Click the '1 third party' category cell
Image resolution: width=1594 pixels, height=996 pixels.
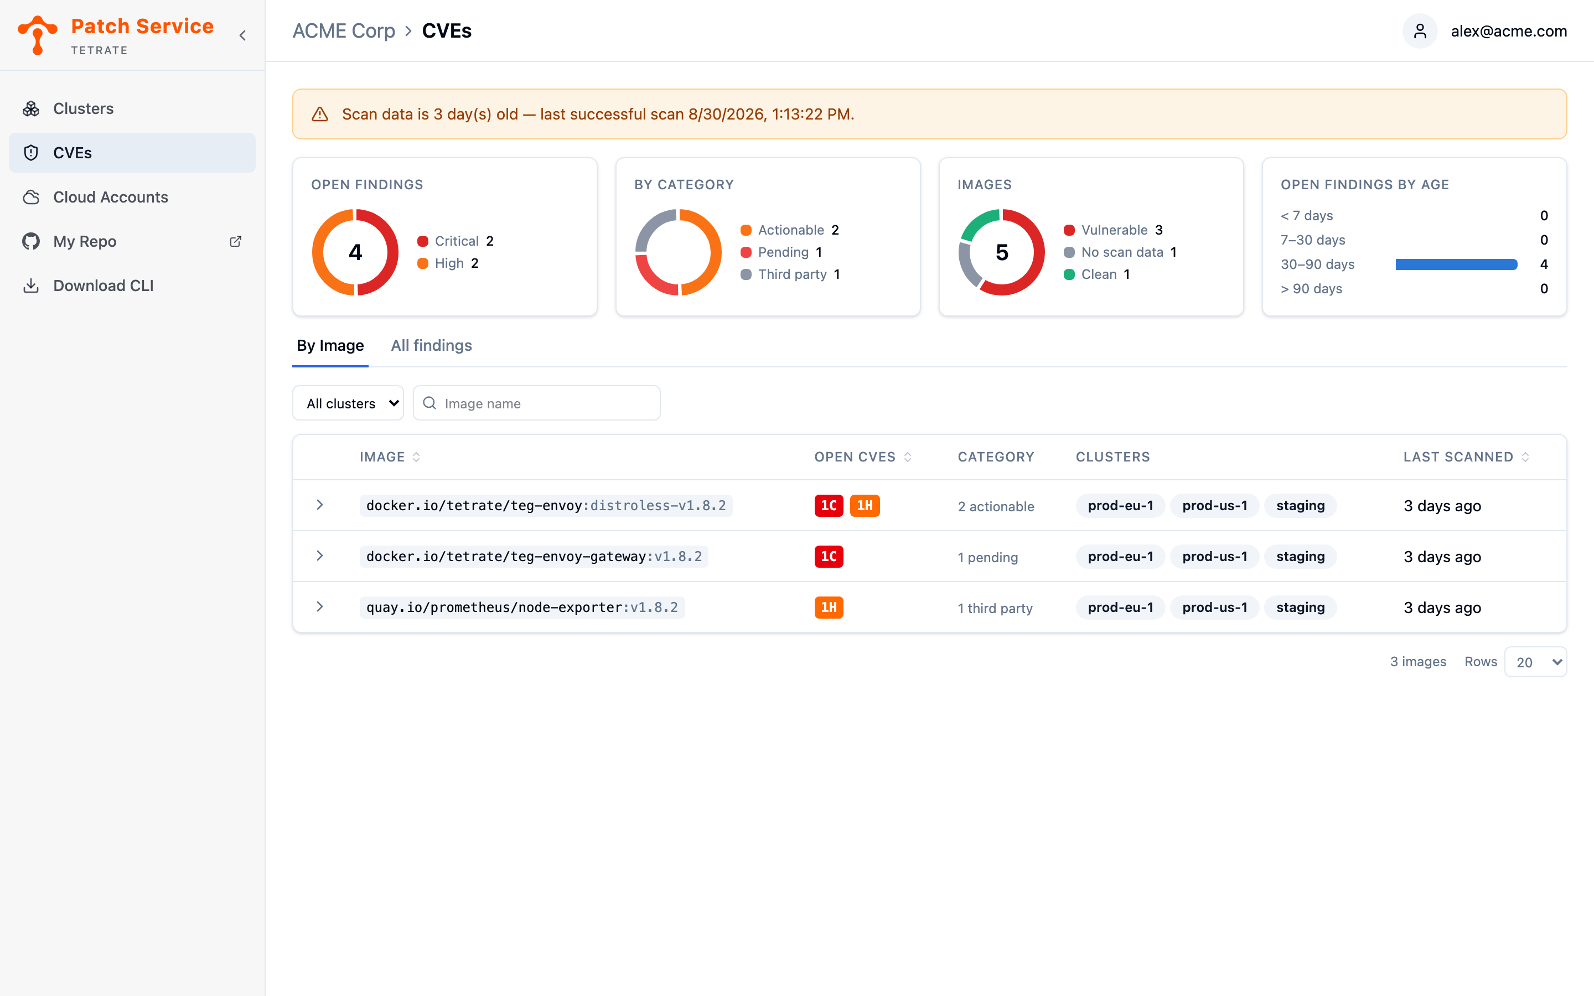(995, 609)
